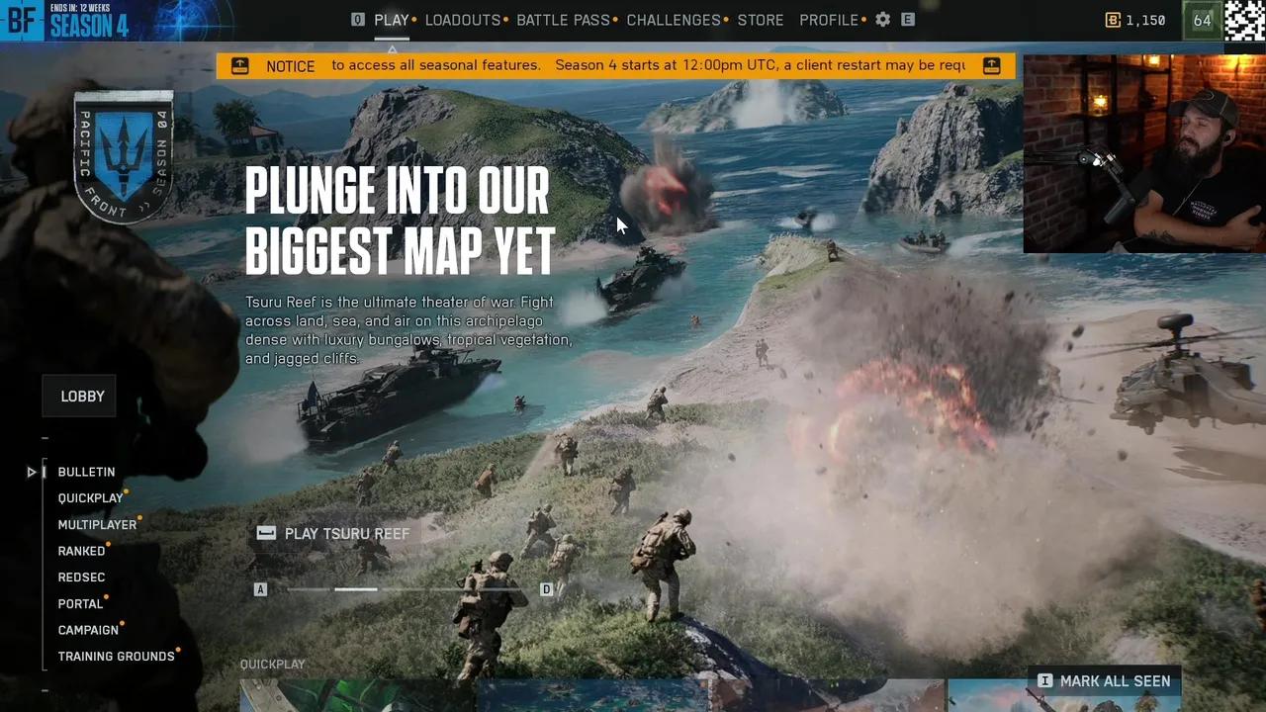Click the D key next-slide icon
This screenshot has height=712, width=1266.
546,589
